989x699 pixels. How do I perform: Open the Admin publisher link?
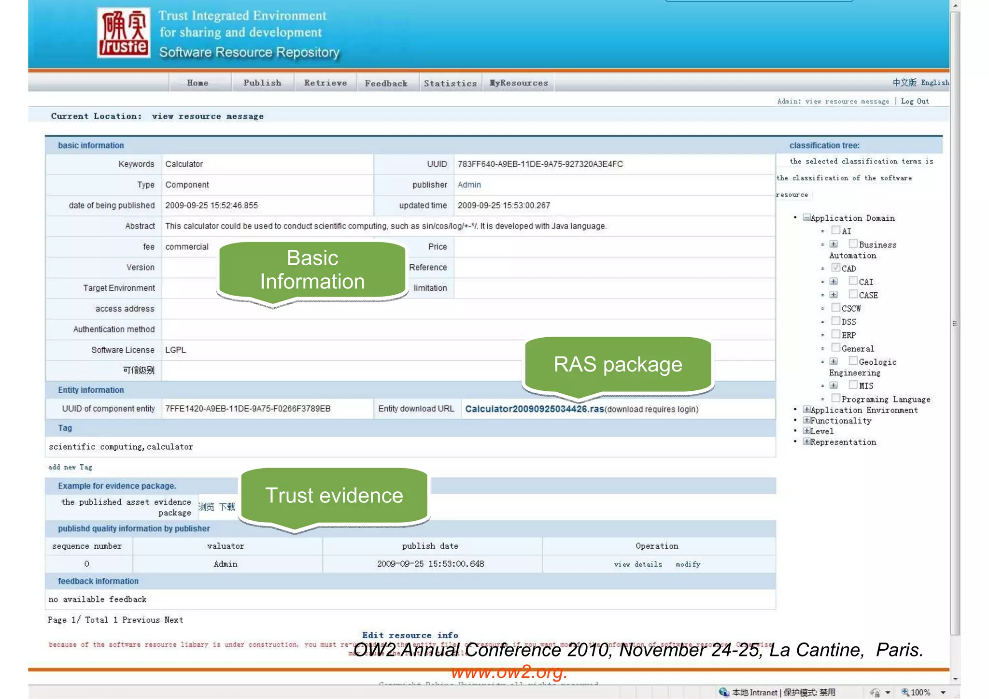tap(469, 185)
